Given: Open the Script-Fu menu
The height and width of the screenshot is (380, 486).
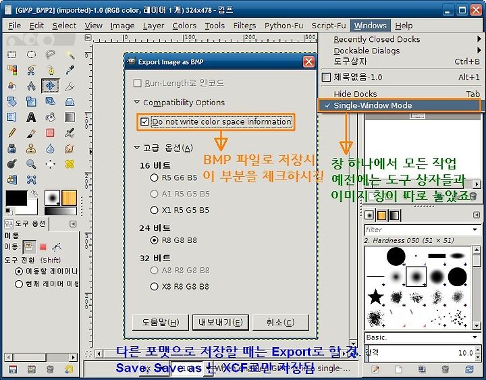Looking at the screenshot, I should point(329,26).
